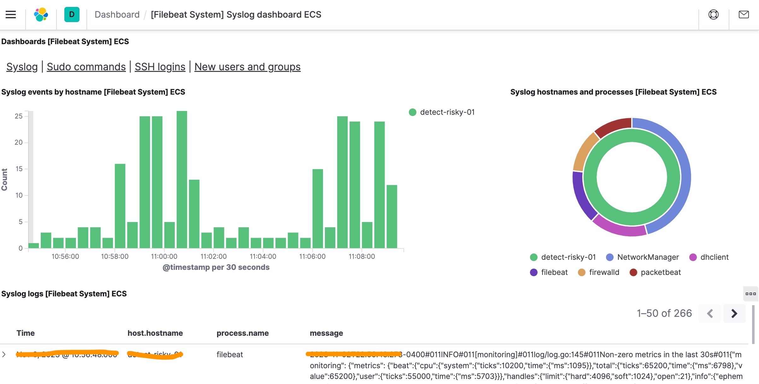Click the Syslog logs panel title
The height and width of the screenshot is (384, 759).
click(x=64, y=294)
